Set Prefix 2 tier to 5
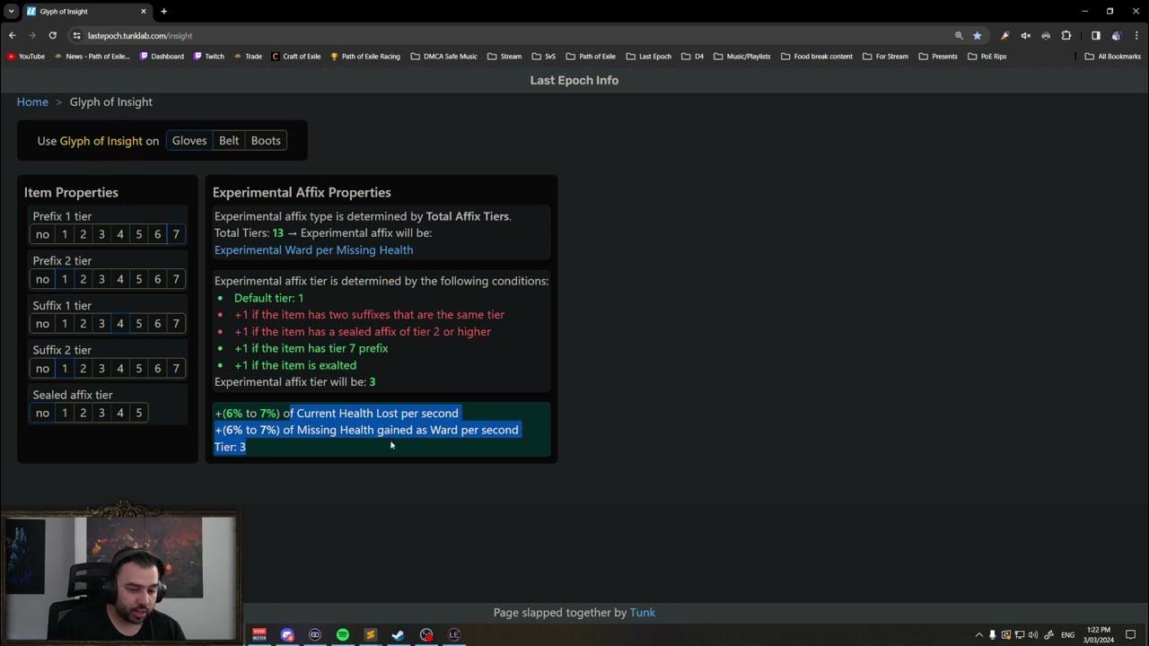This screenshot has width=1149, height=646. coord(139,280)
